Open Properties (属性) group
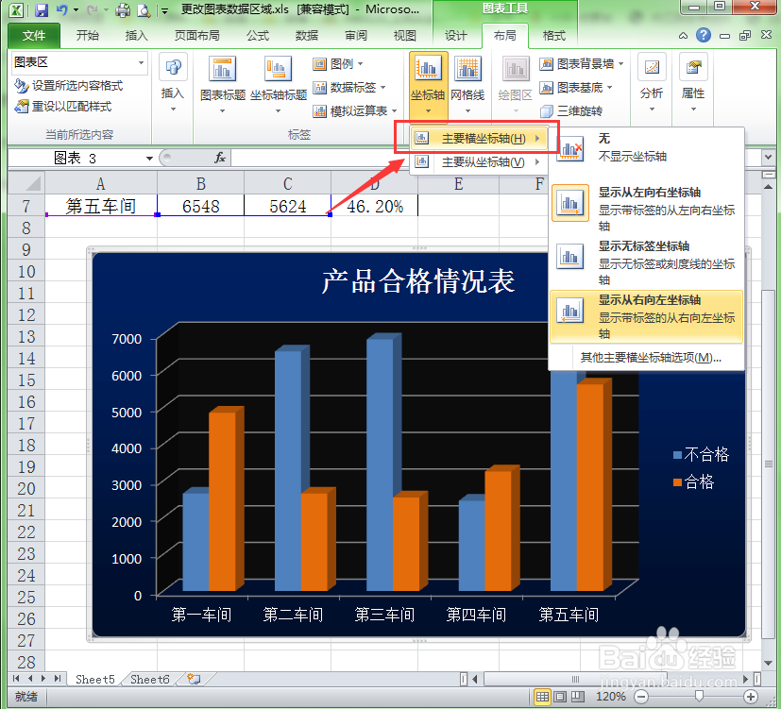This screenshot has width=781, height=709. pyautogui.click(x=693, y=83)
